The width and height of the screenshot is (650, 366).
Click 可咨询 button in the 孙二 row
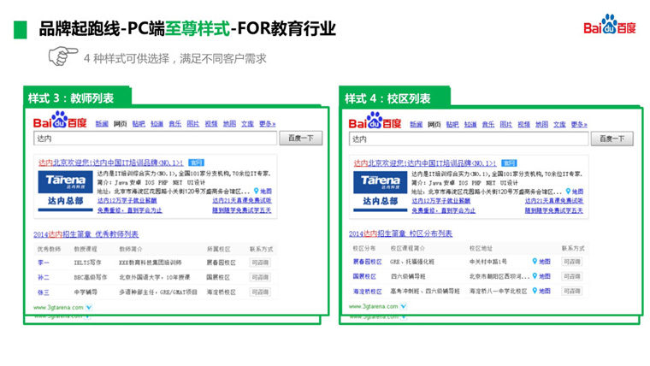(260, 277)
